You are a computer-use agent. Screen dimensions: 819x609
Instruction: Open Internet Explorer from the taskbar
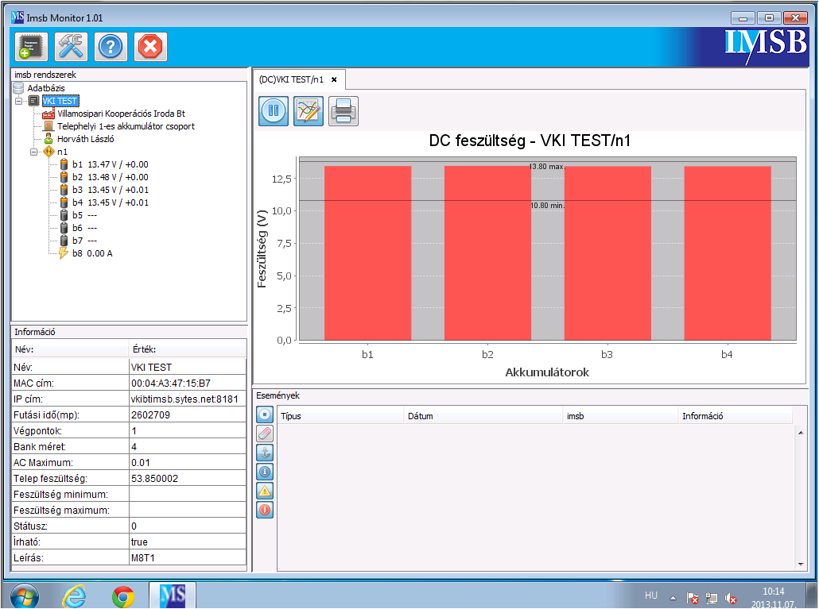tap(74, 596)
